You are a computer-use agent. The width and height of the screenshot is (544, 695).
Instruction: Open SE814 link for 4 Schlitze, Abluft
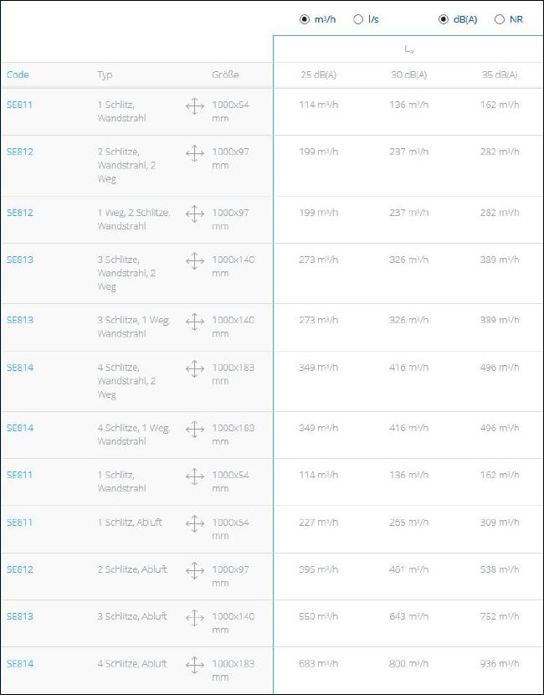(20, 663)
